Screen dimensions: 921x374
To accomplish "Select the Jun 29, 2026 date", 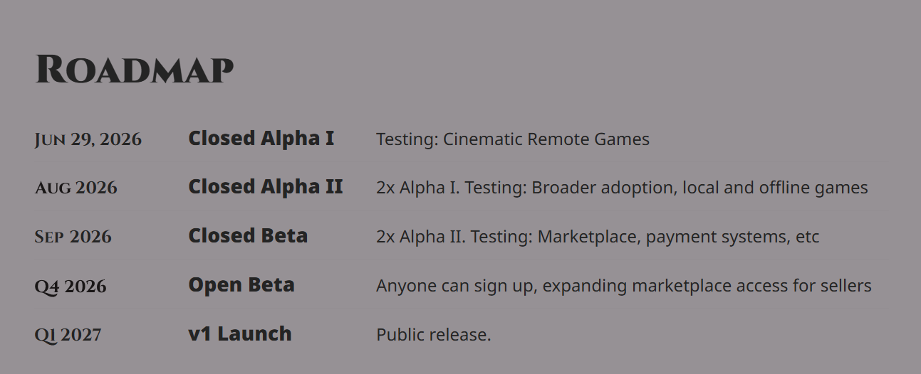I will tap(88, 139).
